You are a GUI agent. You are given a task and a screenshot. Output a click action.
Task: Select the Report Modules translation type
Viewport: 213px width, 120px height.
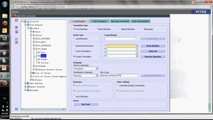pos(120,29)
